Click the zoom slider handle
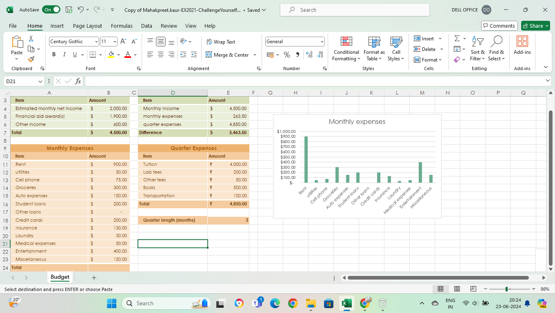Screen dimensions: 555x313 (506, 289)
